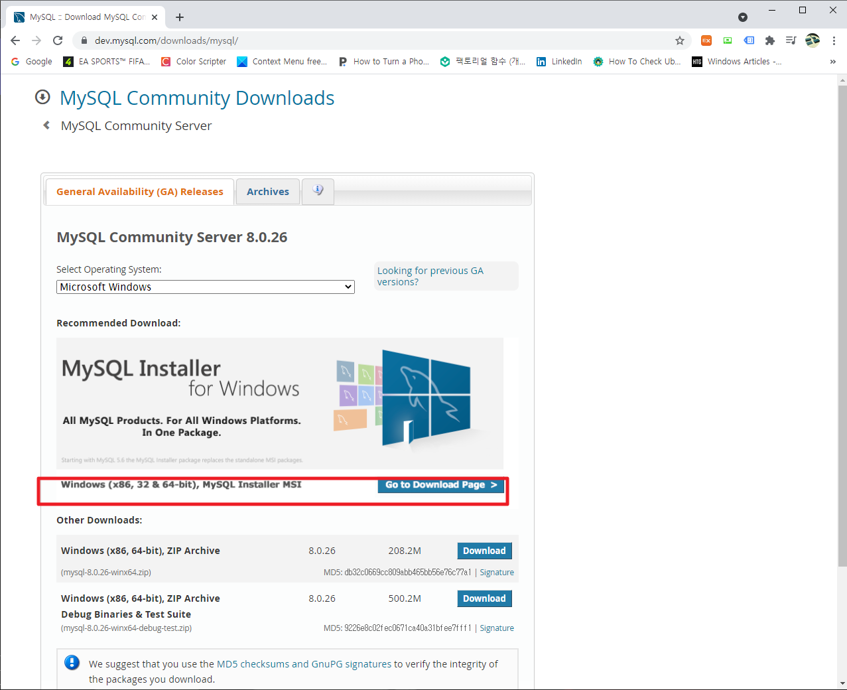Click the tab search down-arrow icon
Image resolution: width=847 pixels, height=690 pixels.
[743, 17]
